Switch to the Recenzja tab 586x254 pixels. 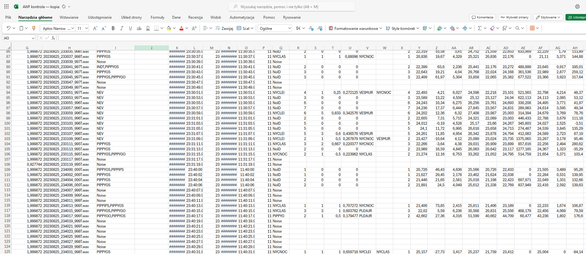[196, 17]
